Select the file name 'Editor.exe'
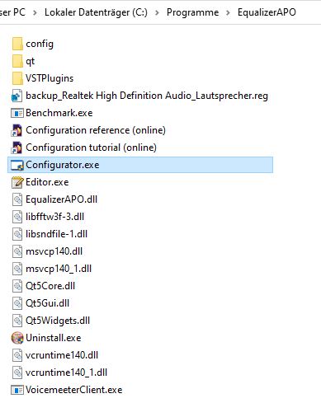The height and width of the screenshot is (403, 321). click(x=47, y=182)
